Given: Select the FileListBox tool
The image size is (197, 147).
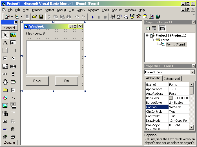Looking at the screenshot, I should tap(13, 90).
